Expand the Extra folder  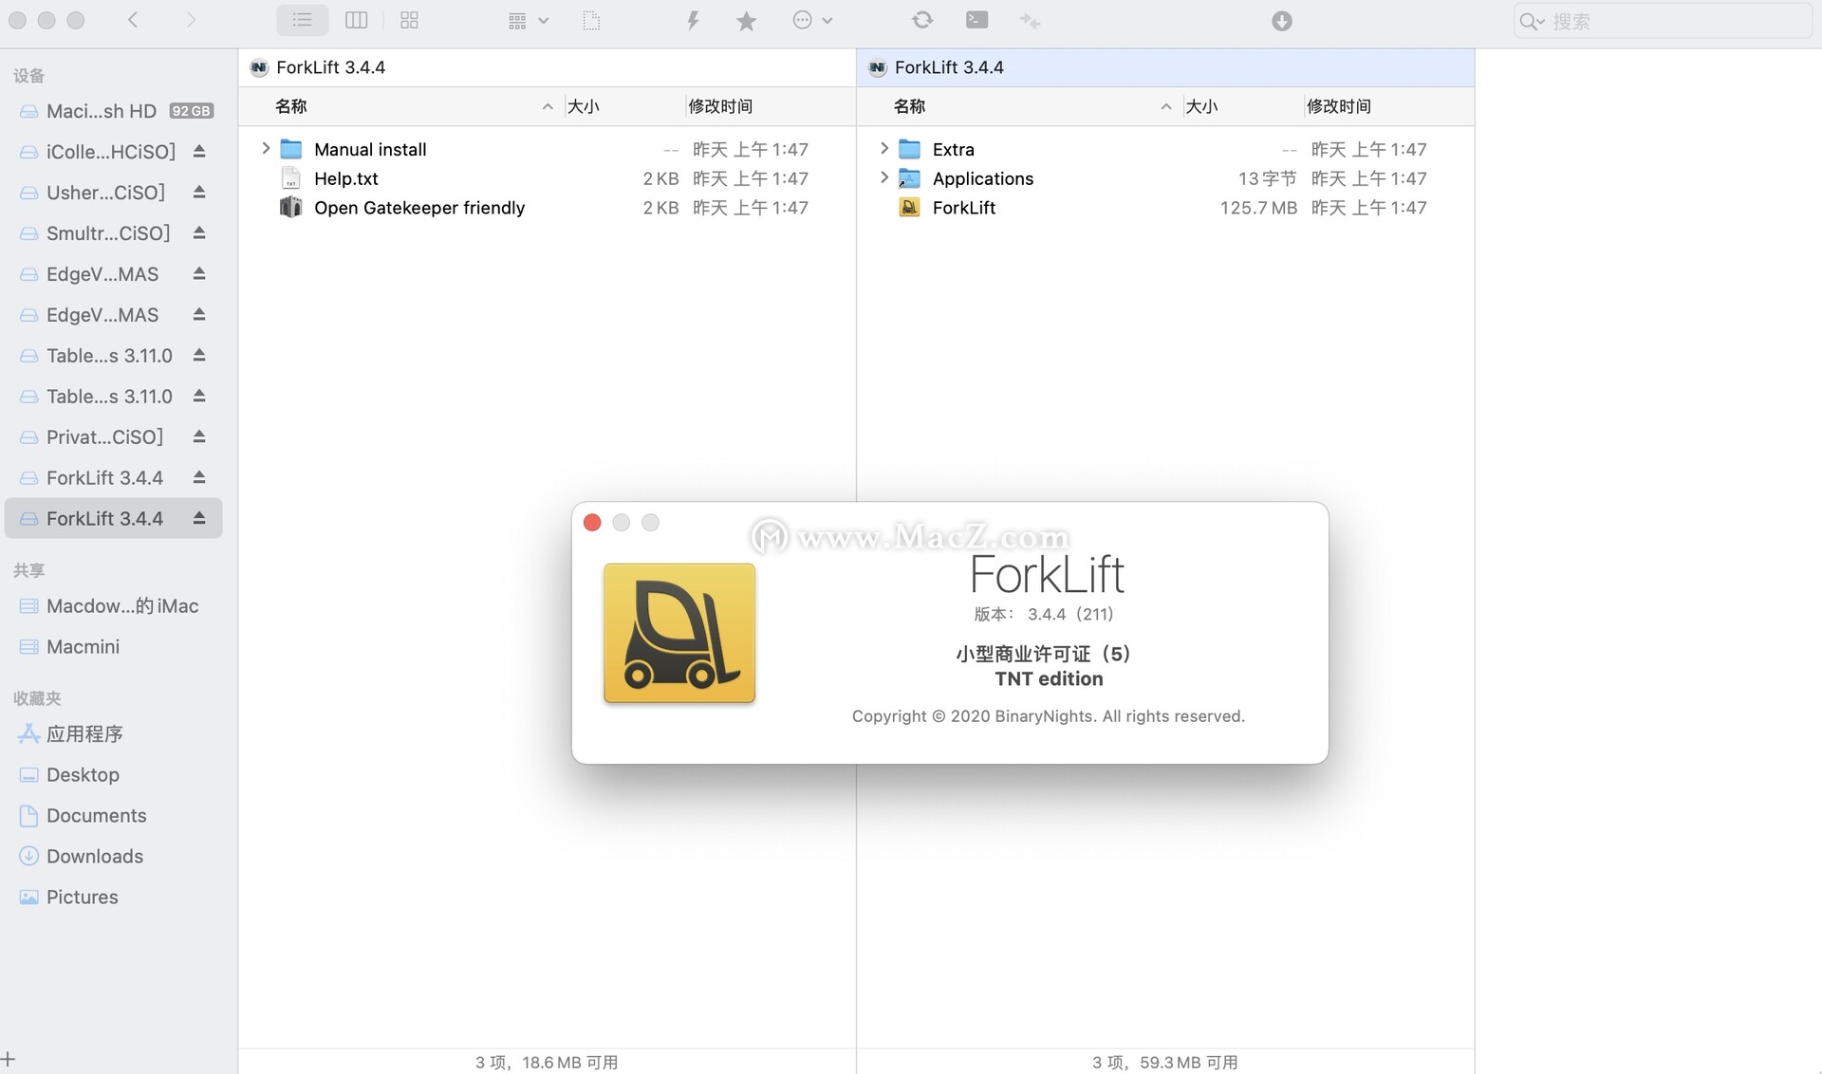(884, 149)
